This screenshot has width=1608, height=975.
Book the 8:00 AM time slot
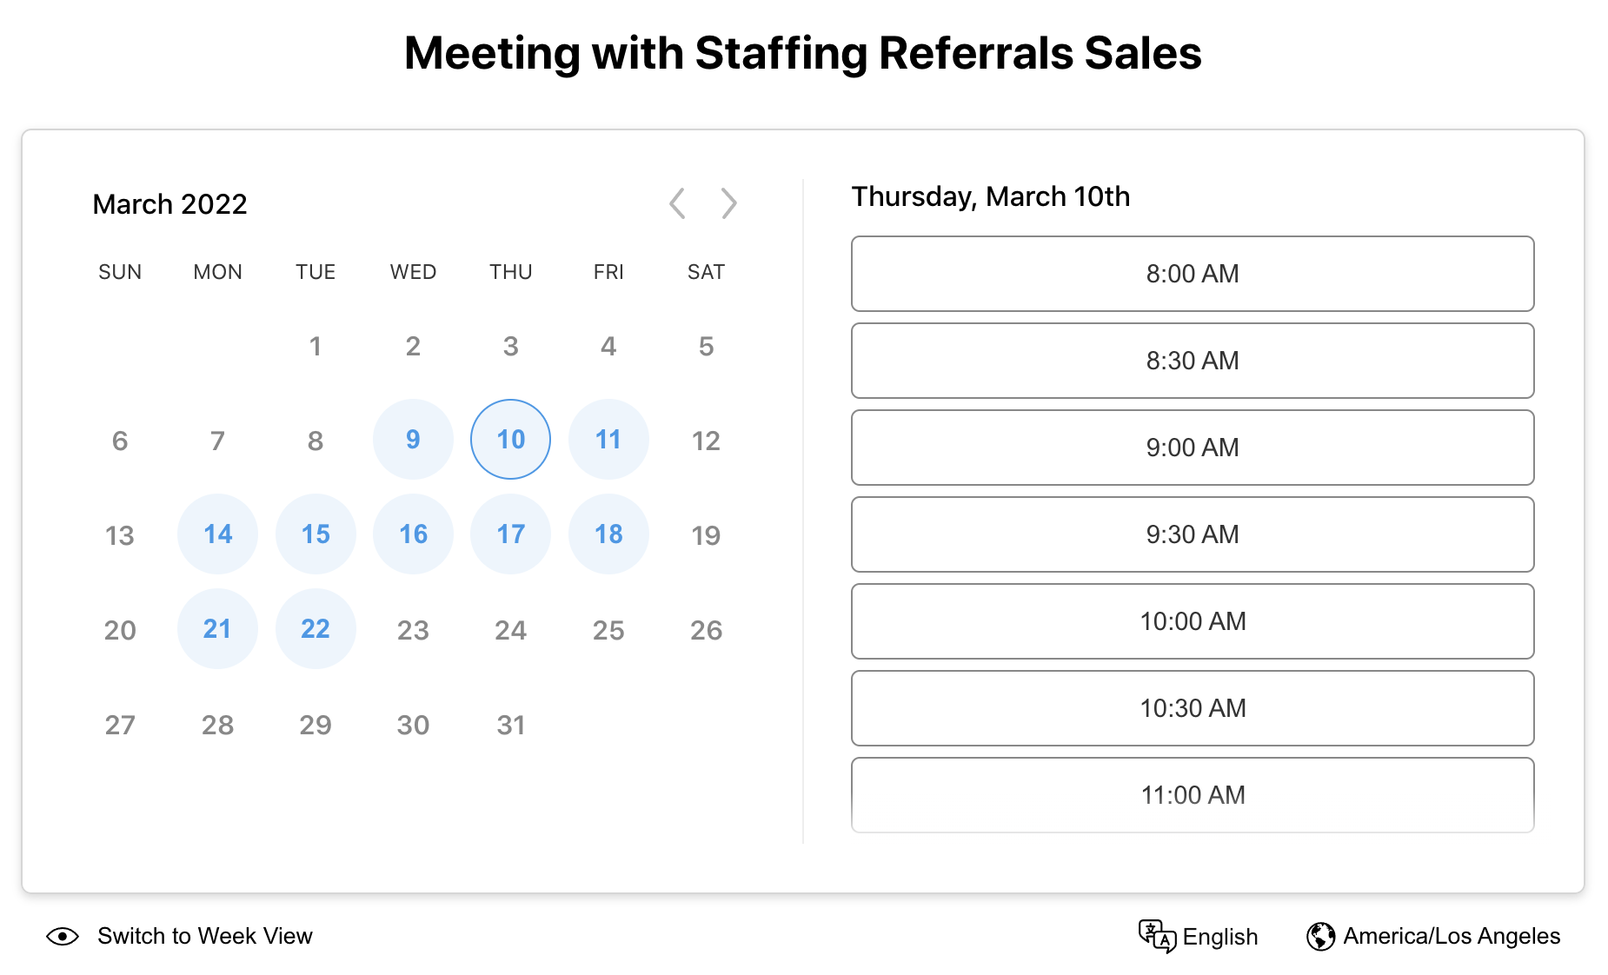pyautogui.click(x=1193, y=274)
